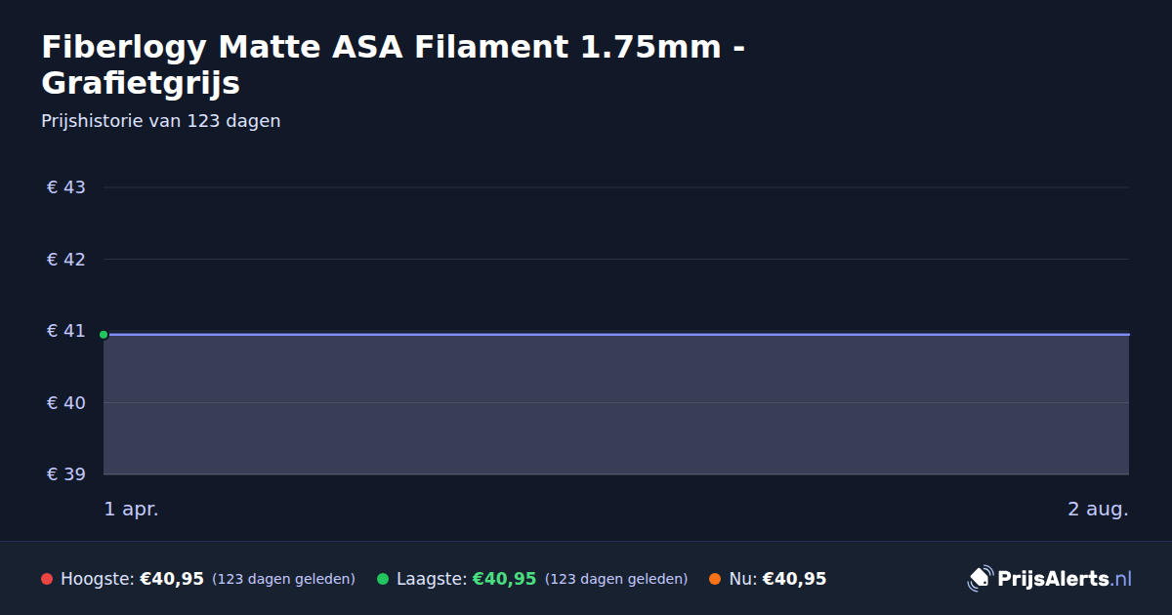Click the € 39 axis label
The width and height of the screenshot is (1172, 615).
coord(66,474)
